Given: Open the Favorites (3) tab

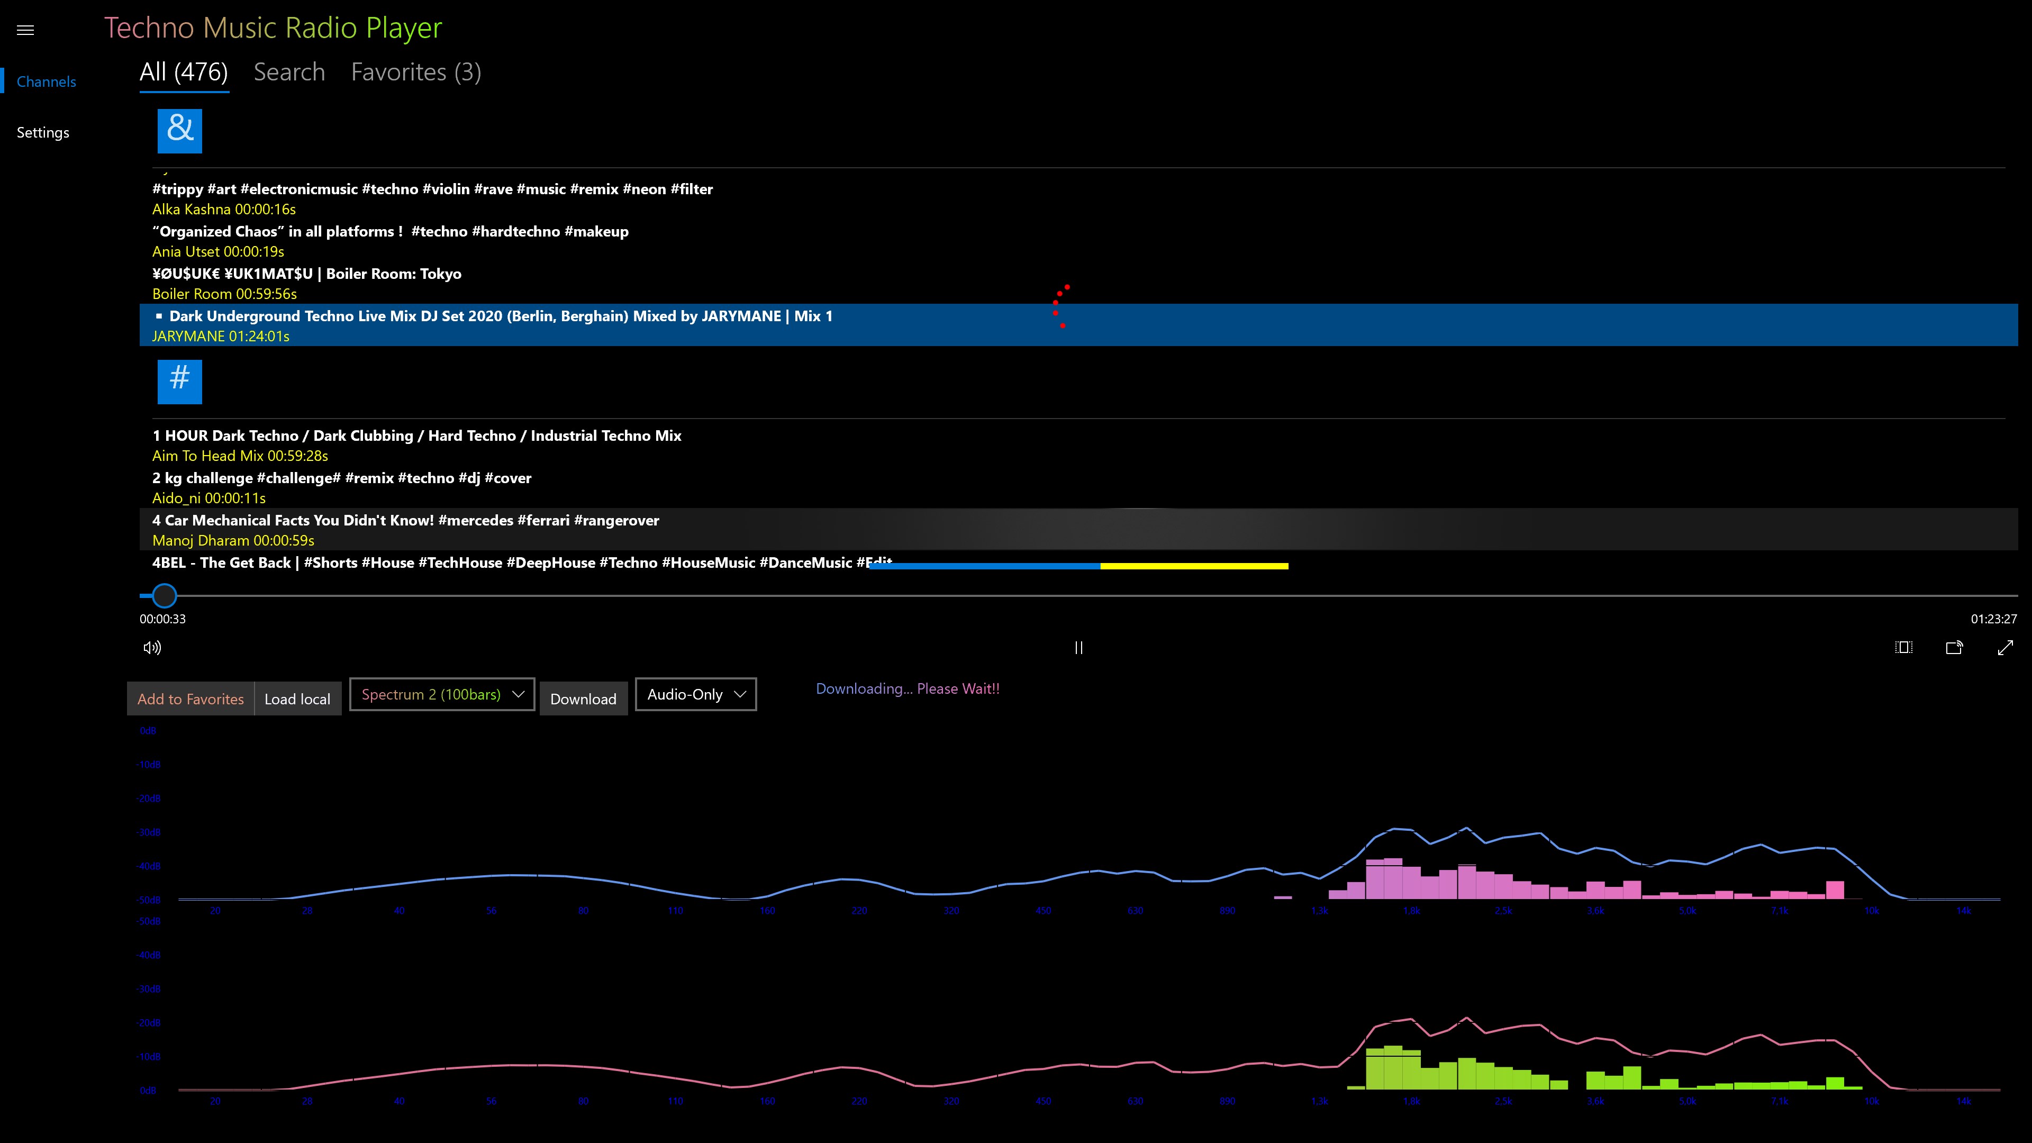Looking at the screenshot, I should point(416,72).
